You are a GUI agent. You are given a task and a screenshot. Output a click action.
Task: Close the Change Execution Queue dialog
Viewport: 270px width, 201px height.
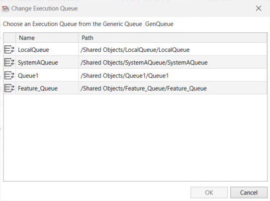(x=259, y=8)
